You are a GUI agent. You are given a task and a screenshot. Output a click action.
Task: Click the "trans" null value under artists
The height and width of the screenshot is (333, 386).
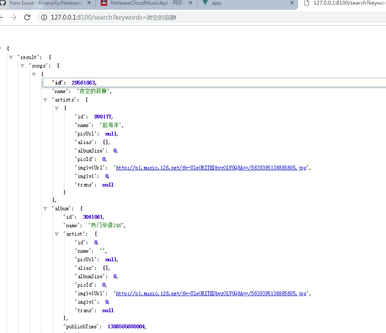[108, 185]
